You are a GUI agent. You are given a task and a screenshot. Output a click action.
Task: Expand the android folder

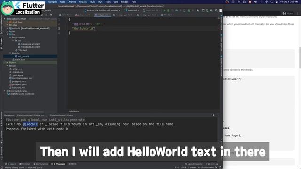coord(8,28)
